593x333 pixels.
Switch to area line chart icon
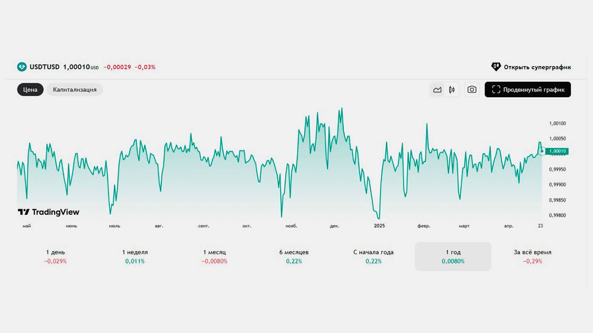pos(437,90)
